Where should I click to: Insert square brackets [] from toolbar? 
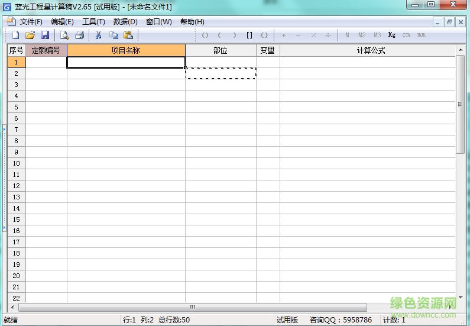click(249, 35)
